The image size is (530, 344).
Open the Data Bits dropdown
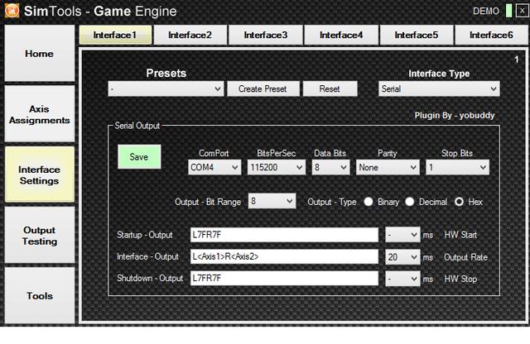(x=331, y=167)
